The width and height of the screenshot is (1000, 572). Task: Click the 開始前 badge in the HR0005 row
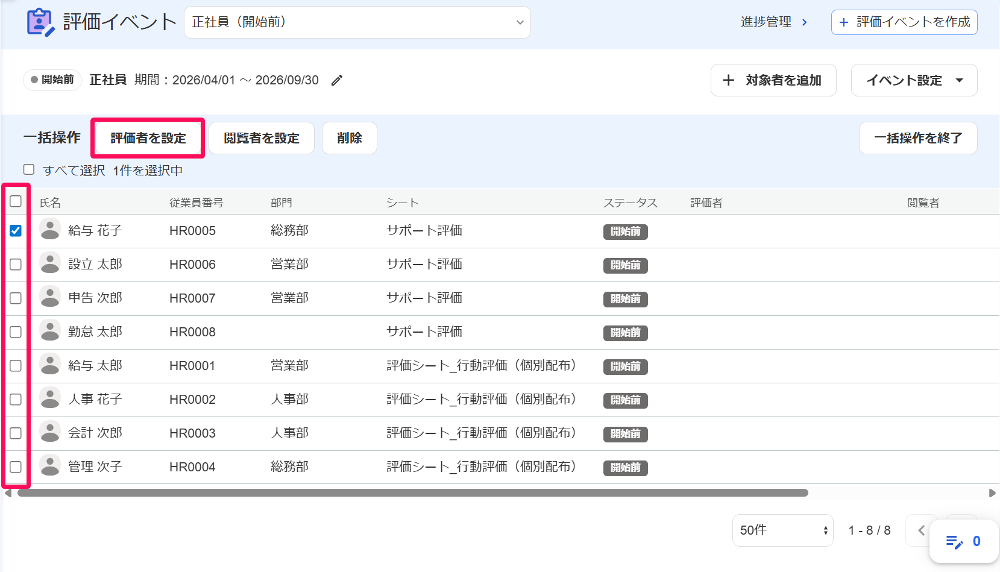coord(626,231)
